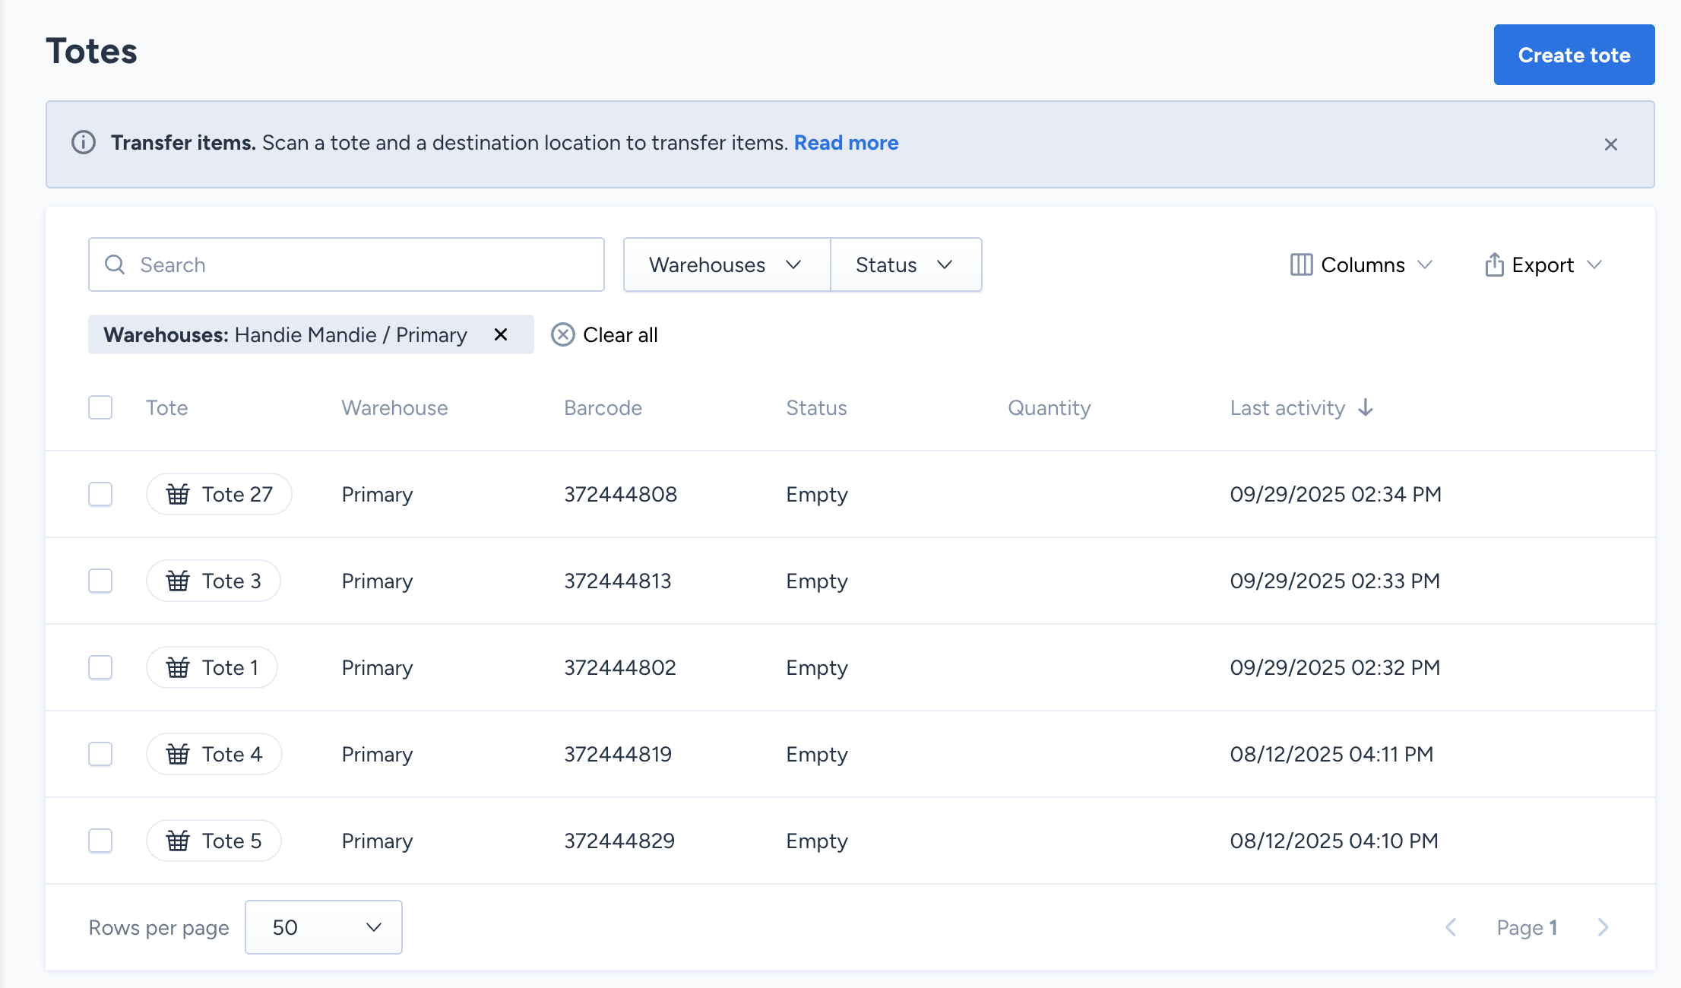Click barcode 372444802
Screen dimensions: 1681x988
(x=619, y=667)
